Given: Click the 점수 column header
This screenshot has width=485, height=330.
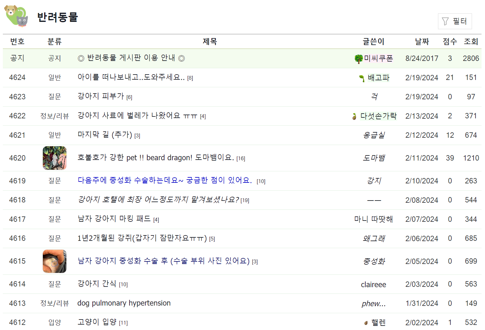Looking at the screenshot, I should tap(449, 41).
